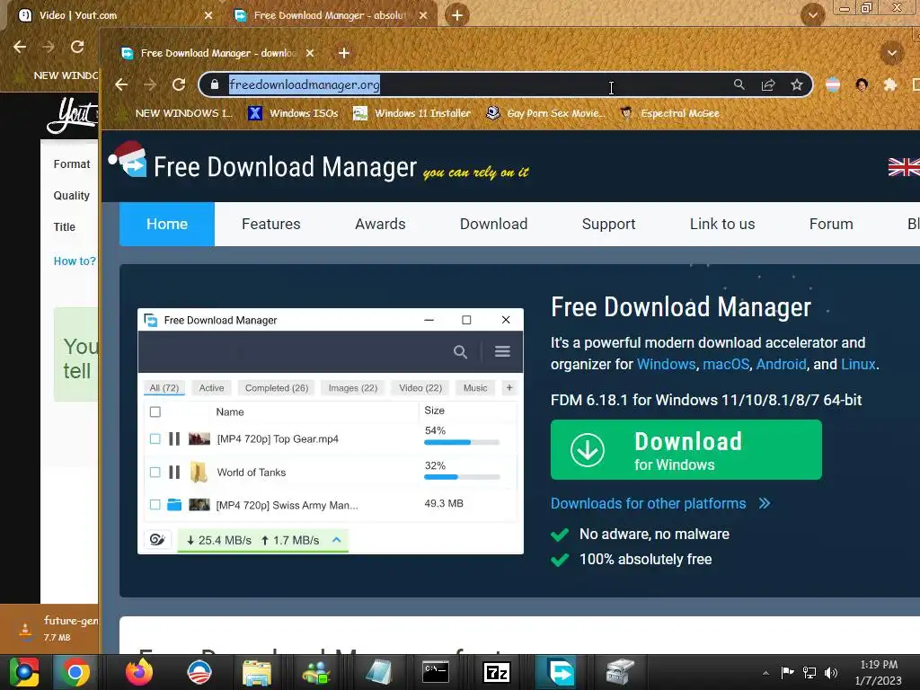
Task: Reload the freedownloadmanager.org page
Action: (179, 84)
